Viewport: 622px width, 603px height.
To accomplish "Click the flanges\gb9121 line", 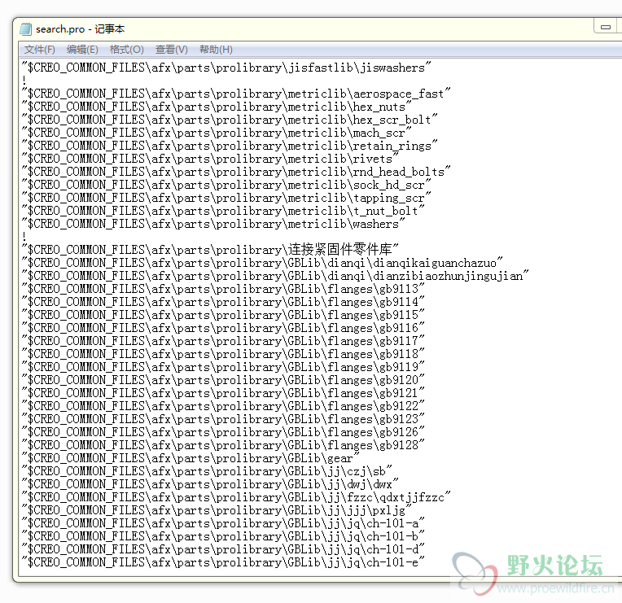I will tap(223, 393).
